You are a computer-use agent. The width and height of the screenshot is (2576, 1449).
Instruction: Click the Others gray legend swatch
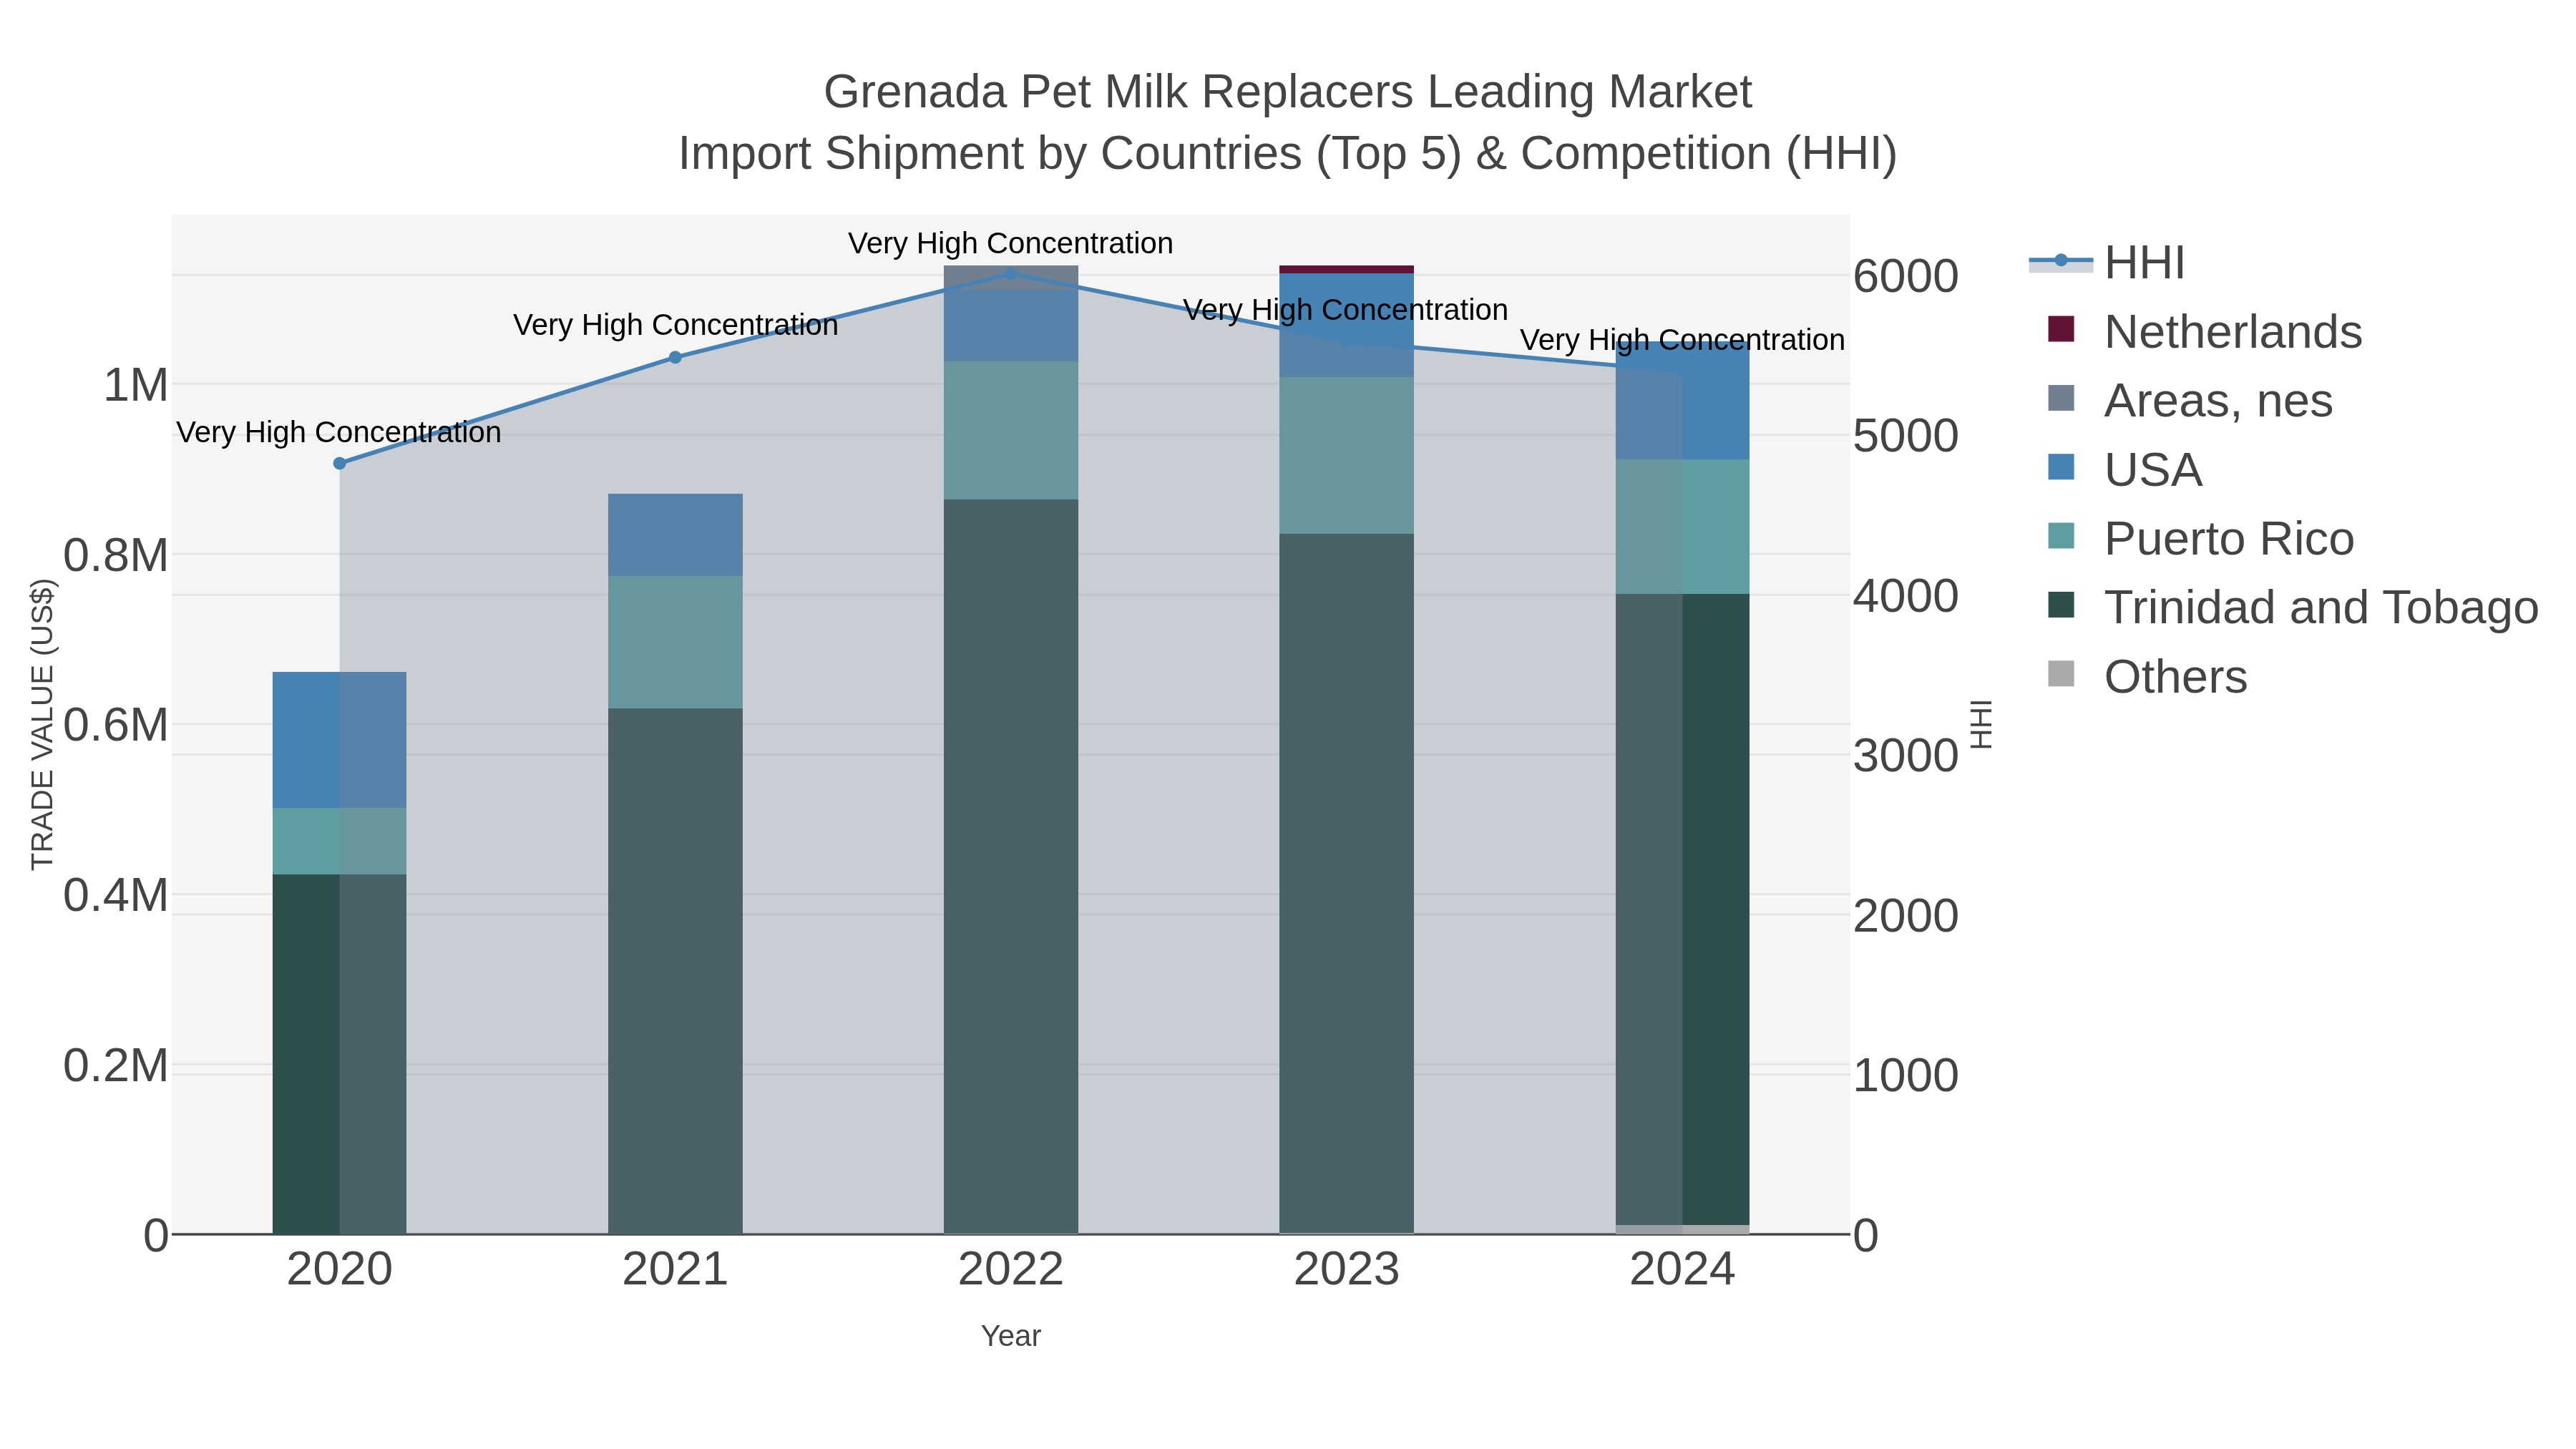(2061, 674)
